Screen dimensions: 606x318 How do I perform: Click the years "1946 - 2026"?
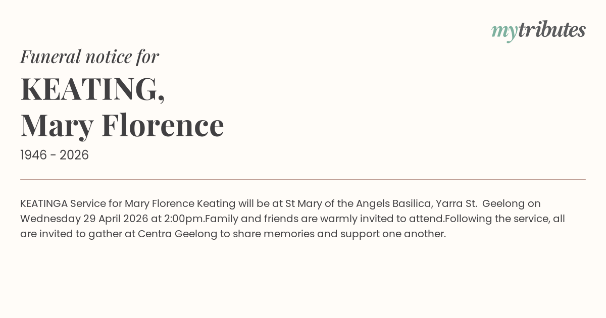55,155
